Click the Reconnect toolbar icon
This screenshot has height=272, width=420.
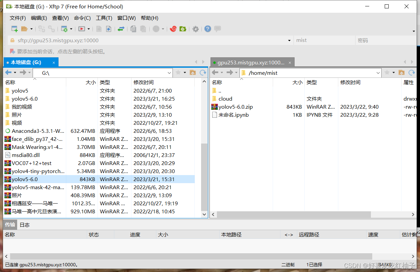[x=42, y=29]
